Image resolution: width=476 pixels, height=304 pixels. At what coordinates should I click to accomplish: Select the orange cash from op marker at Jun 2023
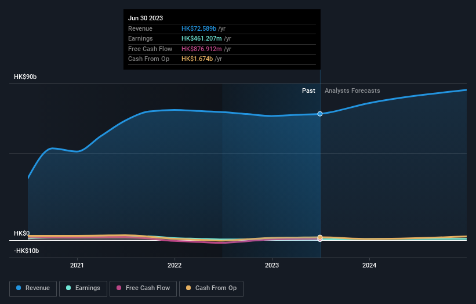(x=320, y=237)
